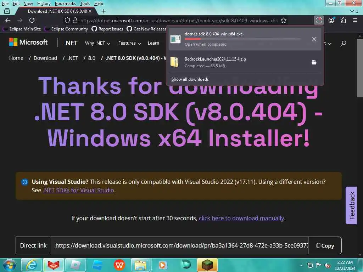
Task: Click Show all downloads
Action: 190,79
